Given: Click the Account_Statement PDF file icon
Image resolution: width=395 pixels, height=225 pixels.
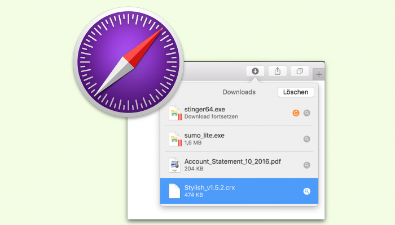Looking at the screenshot, I should [x=174, y=165].
